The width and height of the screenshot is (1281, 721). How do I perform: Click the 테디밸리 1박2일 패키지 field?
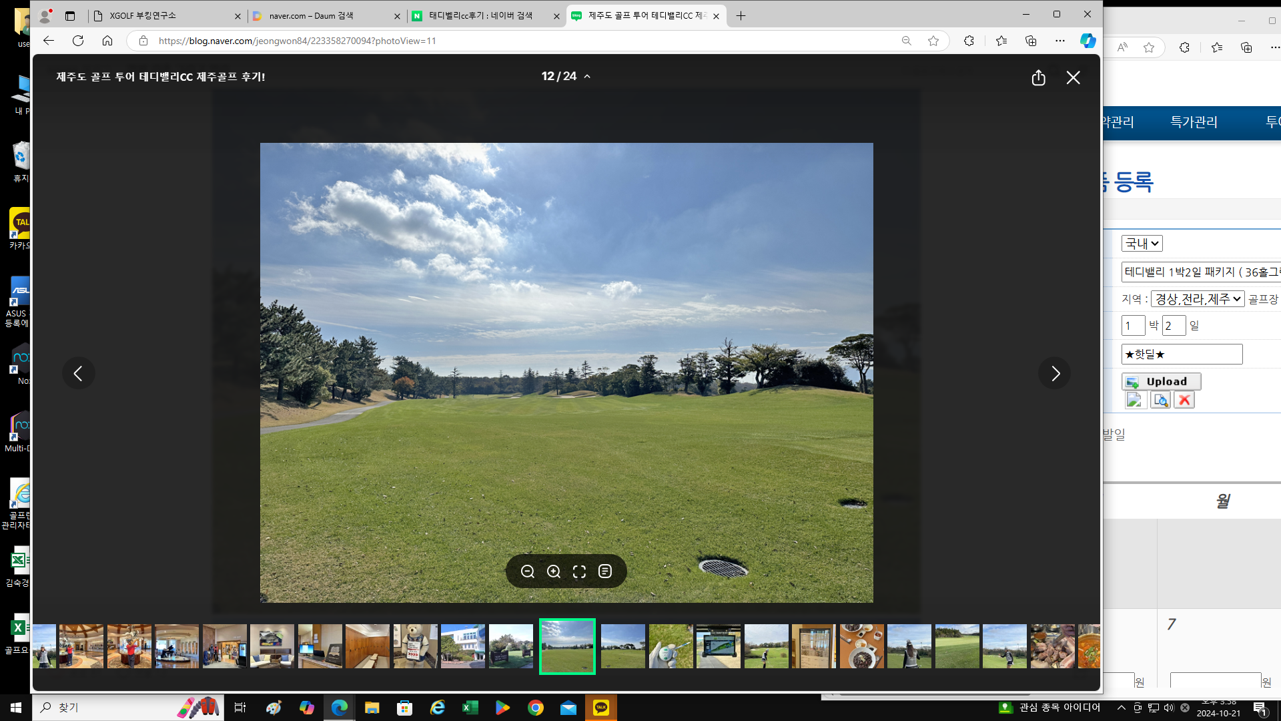coord(1201,272)
